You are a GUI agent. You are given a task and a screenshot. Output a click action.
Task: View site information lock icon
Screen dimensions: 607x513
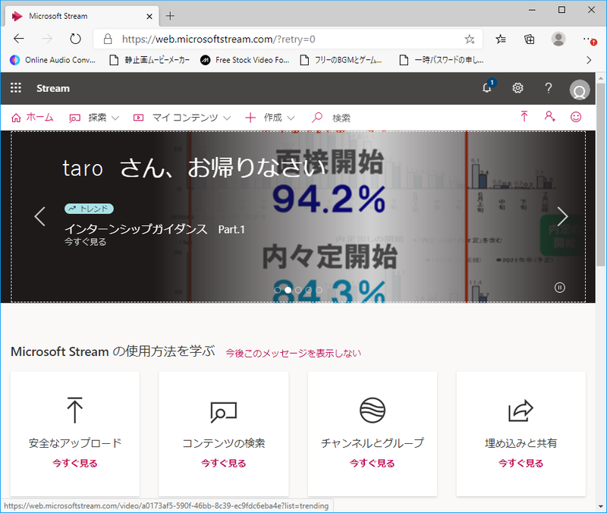click(x=108, y=39)
